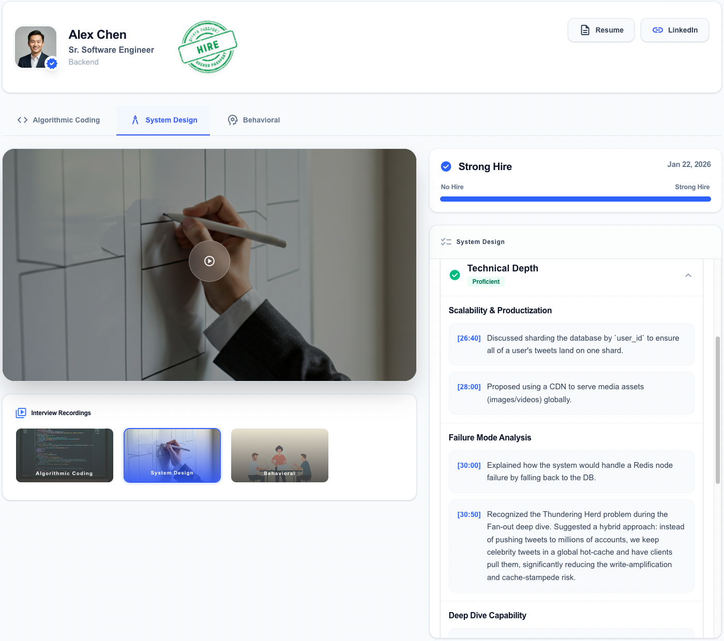Viewport: 724px width, 641px height.
Task: Click the System Design checklist icon in evaluation panel
Action: (446, 241)
